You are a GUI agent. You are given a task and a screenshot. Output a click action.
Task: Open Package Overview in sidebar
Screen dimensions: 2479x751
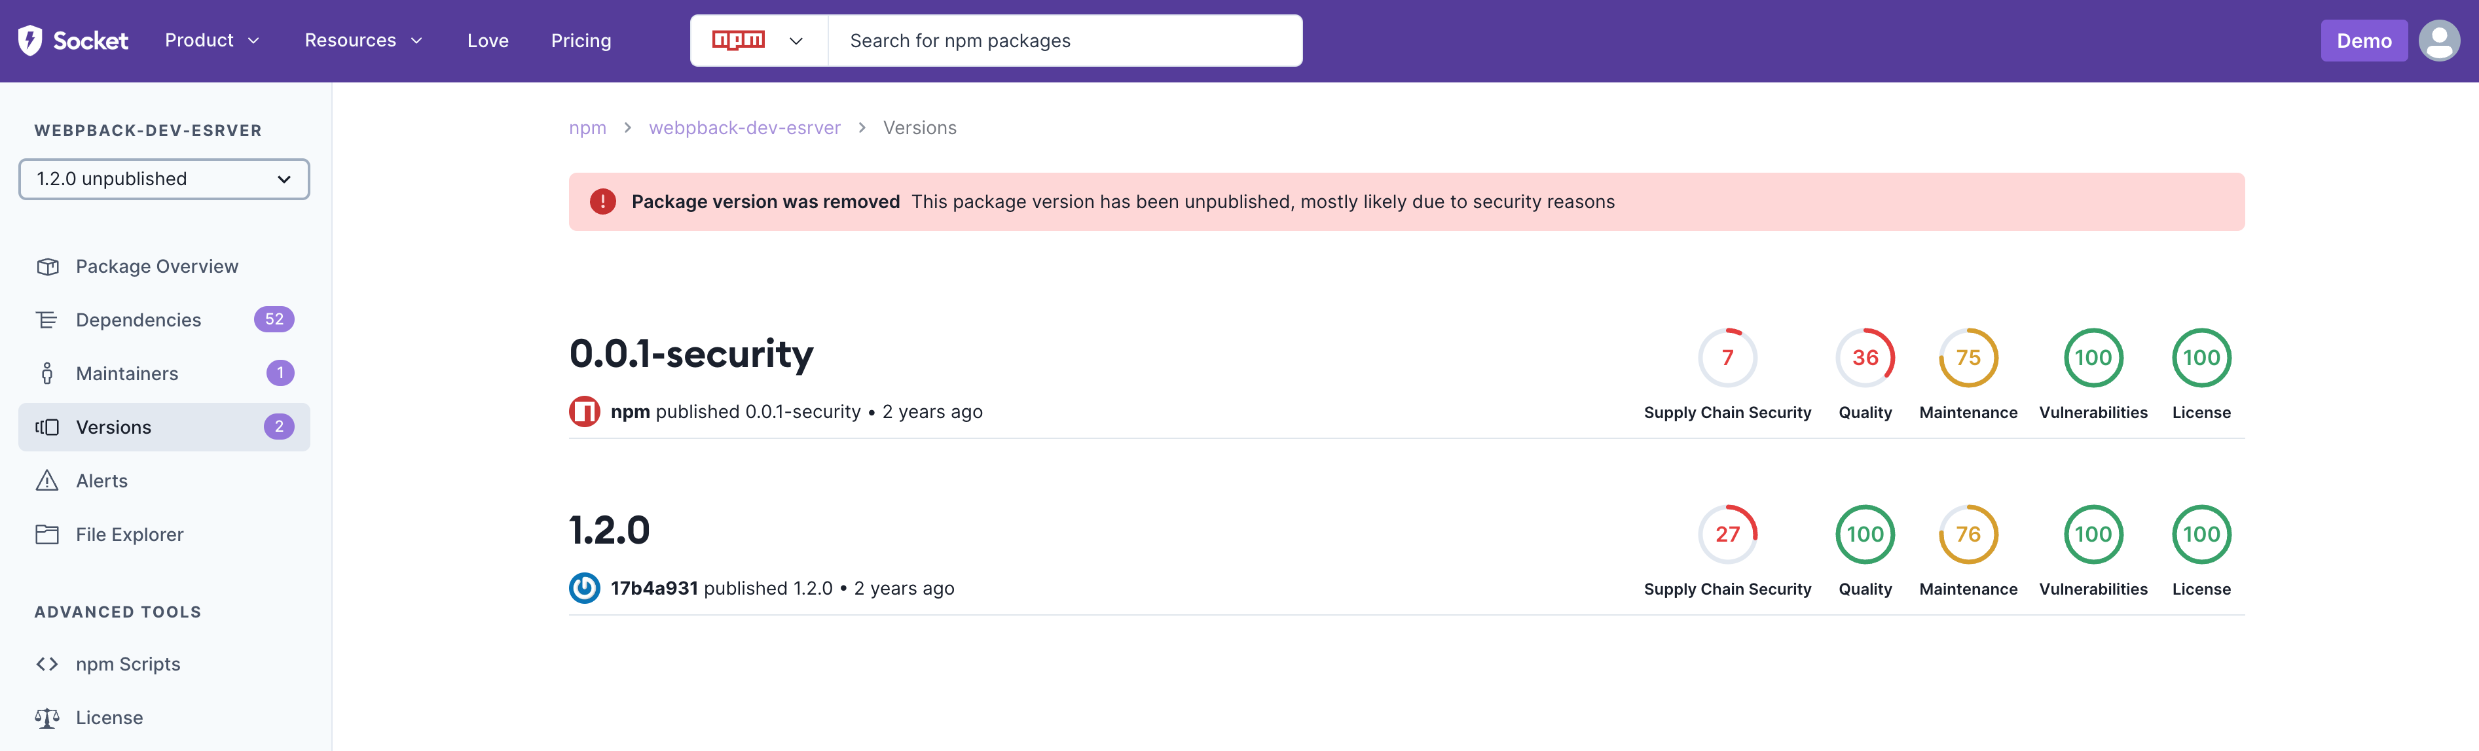[164, 266]
